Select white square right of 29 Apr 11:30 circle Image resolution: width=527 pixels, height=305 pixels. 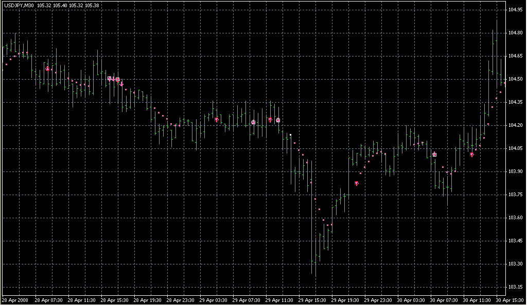[x=278, y=120]
